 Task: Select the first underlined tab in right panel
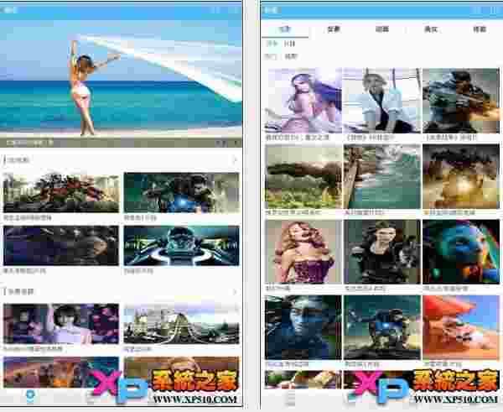(285, 29)
